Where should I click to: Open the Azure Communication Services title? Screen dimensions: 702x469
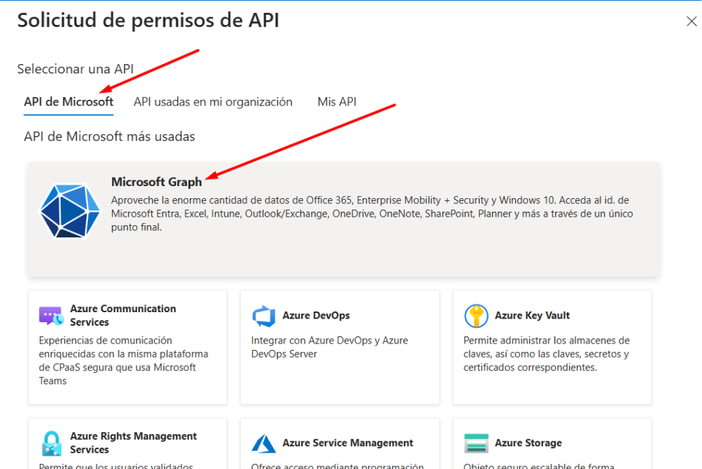[123, 315]
